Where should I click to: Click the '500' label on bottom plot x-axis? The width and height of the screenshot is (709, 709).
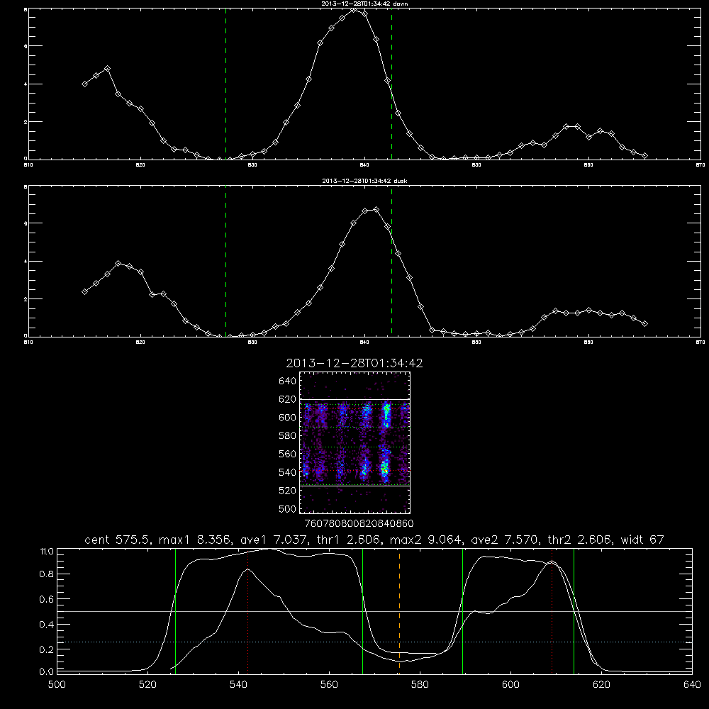pyautogui.click(x=57, y=685)
